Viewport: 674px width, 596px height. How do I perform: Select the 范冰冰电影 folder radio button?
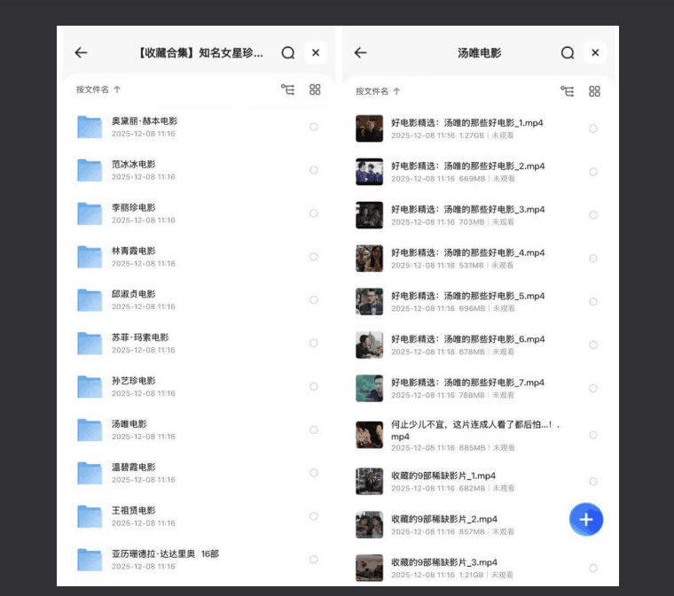(x=313, y=170)
